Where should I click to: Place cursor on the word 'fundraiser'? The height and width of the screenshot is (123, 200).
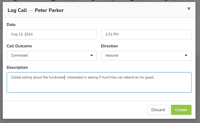click(57, 77)
